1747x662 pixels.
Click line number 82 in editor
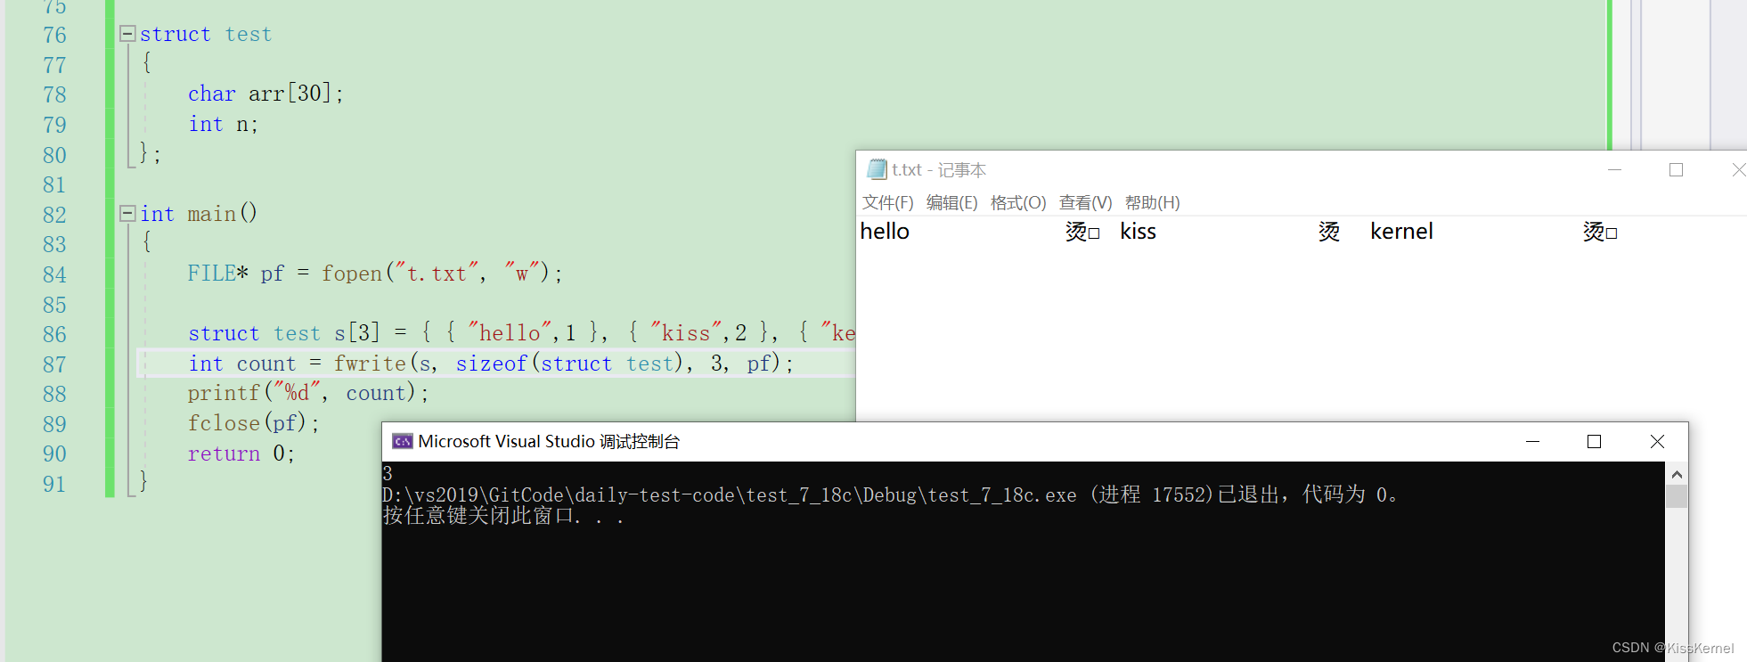click(x=54, y=215)
